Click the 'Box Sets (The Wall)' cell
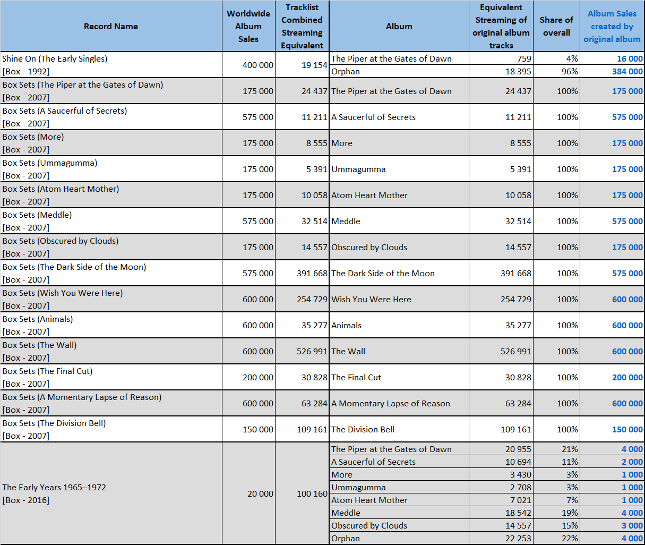 [111, 351]
